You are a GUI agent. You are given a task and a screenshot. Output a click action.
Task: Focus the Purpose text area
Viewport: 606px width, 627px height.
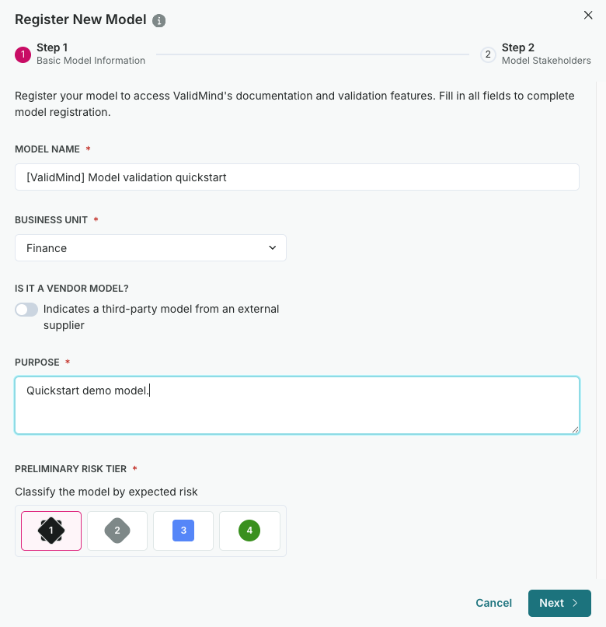coord(297,405)
